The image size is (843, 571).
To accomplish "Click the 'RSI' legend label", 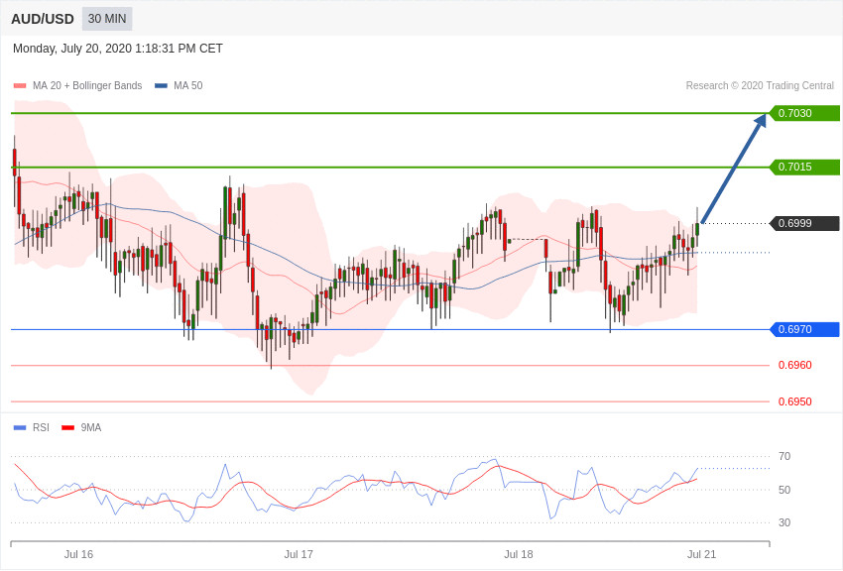I will 41,427.
